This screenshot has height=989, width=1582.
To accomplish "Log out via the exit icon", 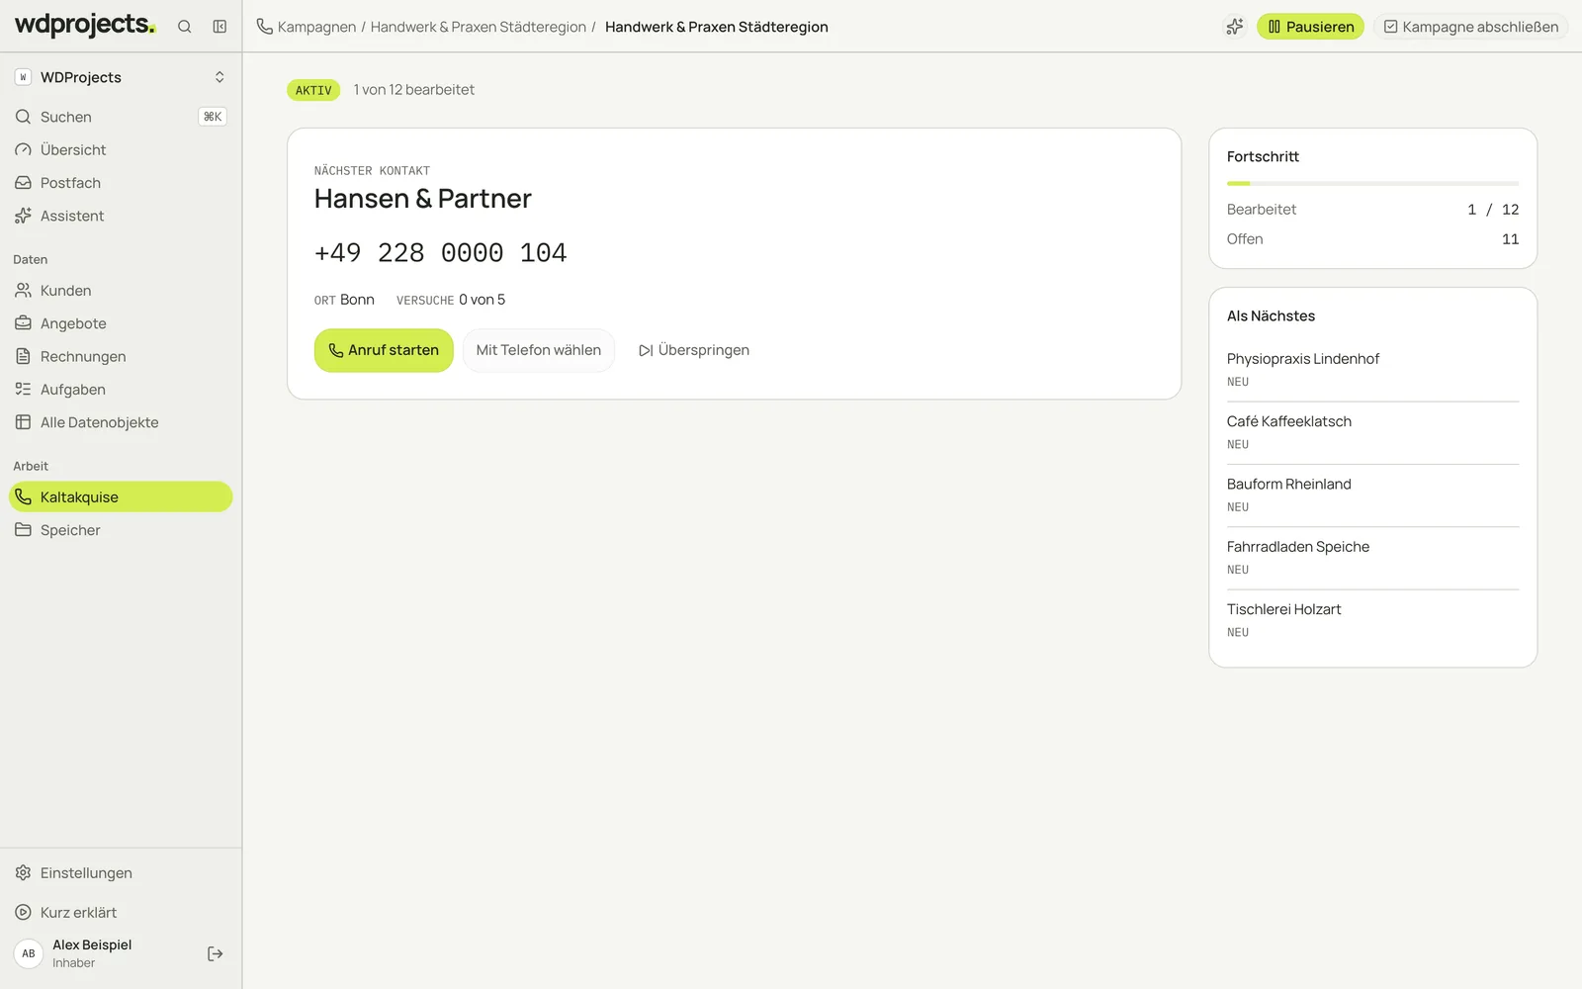I will coord(215,953).
